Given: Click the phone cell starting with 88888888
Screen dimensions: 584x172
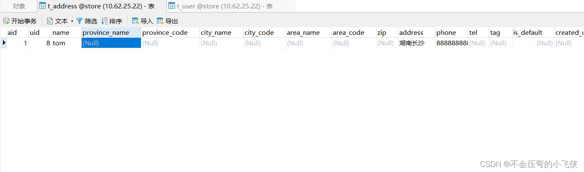Looking at the screenshot, I should (452, 43).
